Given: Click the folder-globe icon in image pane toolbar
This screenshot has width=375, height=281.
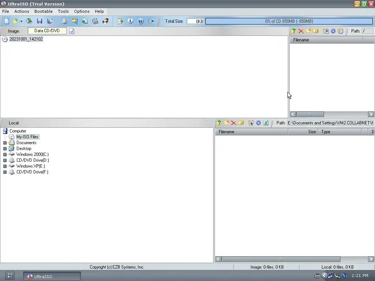Looking at the screenshot, I should pos(340,31).
